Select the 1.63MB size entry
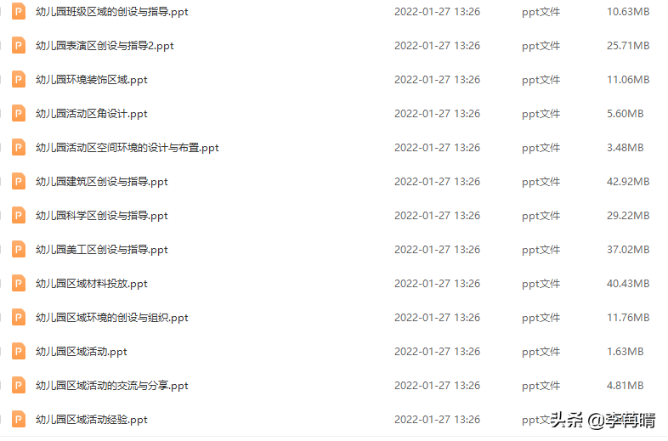This screenshot has height=441, width=668. pyautogui.click(x=625, y=352)
